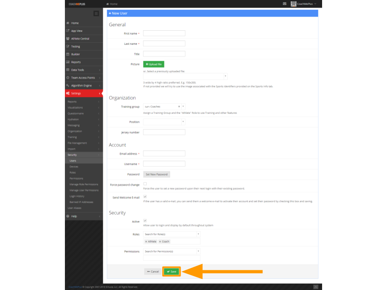Click into the Email address field

pos(164,153)
